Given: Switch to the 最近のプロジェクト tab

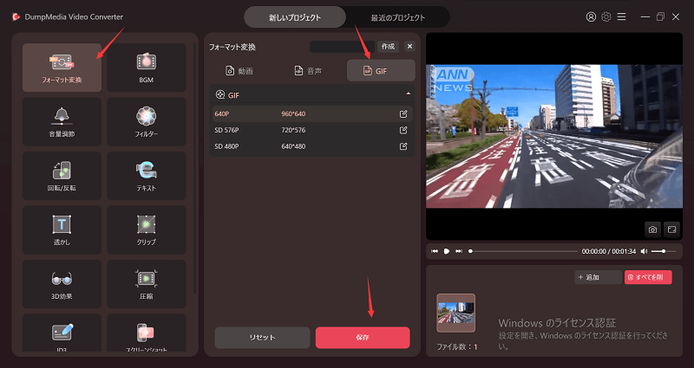Looking at the screenshot, I should tap(397, 16).
